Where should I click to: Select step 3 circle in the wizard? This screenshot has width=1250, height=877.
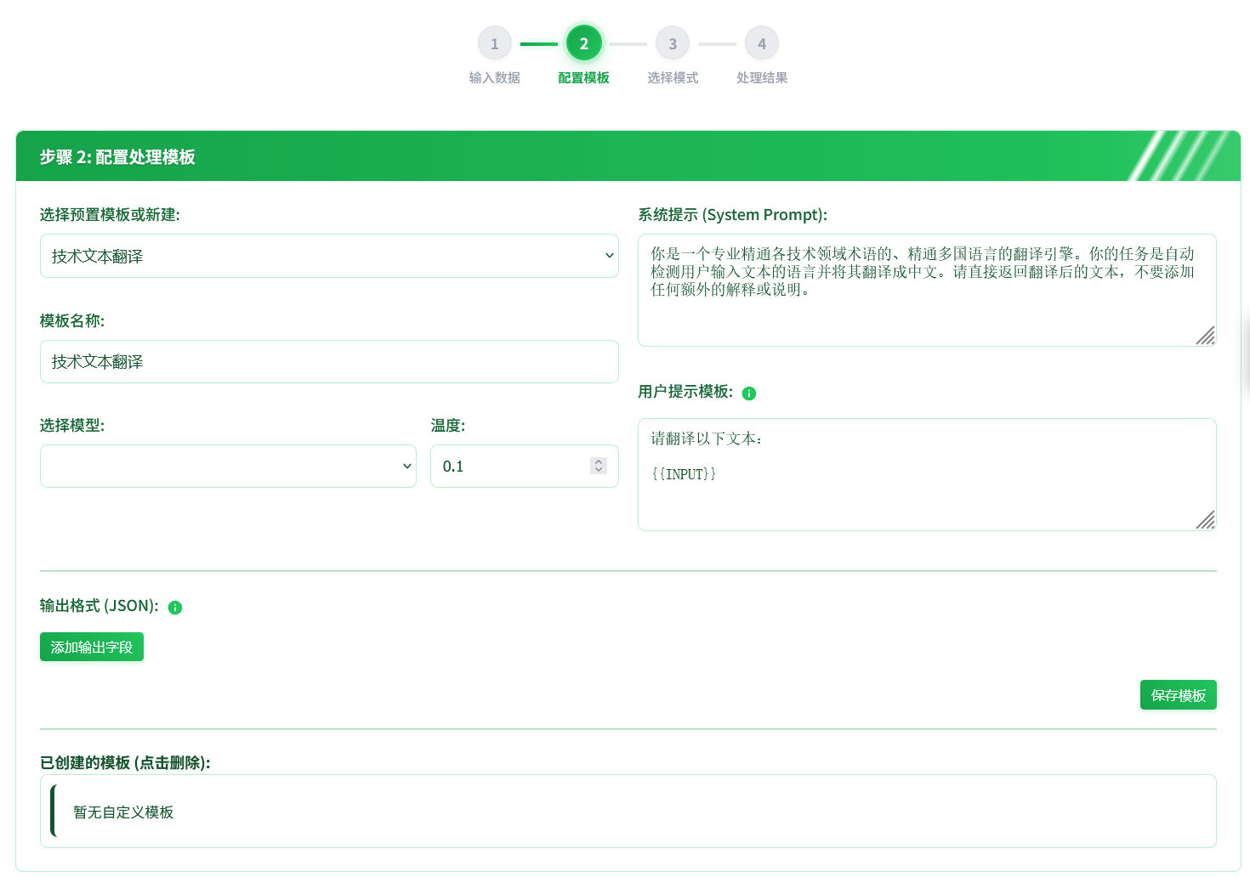(673, 42)
